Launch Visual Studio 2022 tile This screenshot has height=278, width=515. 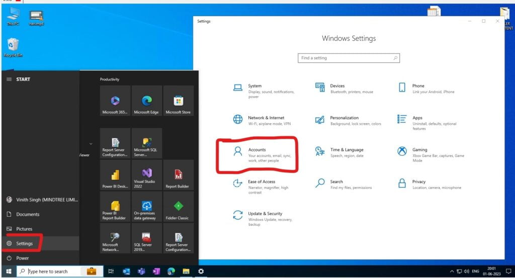146,175
